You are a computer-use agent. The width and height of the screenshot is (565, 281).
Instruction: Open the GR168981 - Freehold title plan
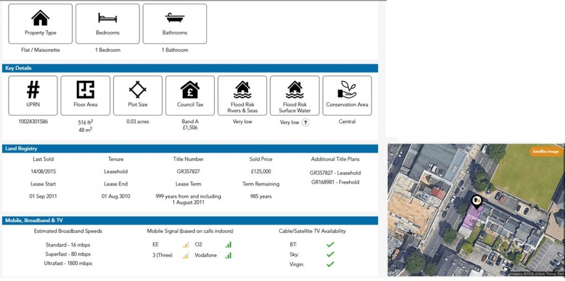335,182
